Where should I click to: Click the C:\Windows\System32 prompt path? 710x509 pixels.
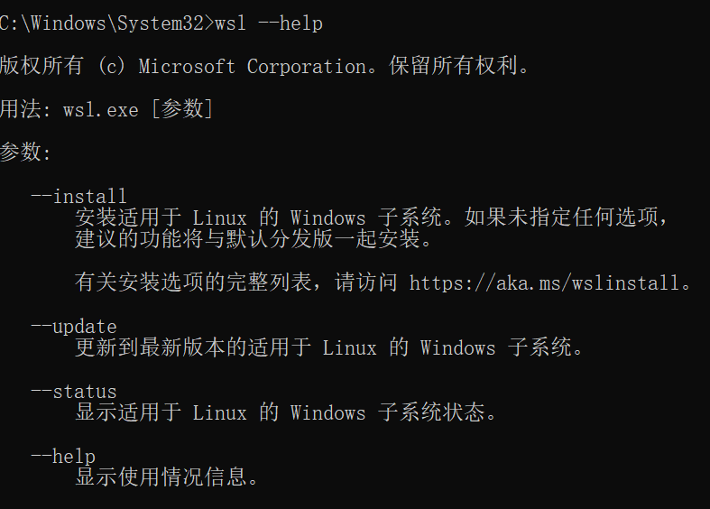(102, 23)
